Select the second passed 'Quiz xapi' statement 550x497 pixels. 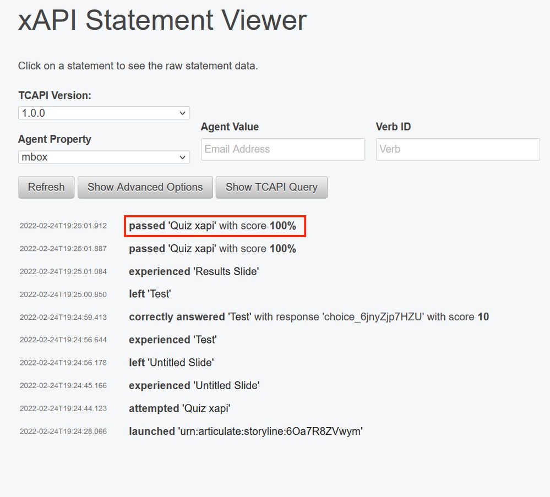[213, 249]
